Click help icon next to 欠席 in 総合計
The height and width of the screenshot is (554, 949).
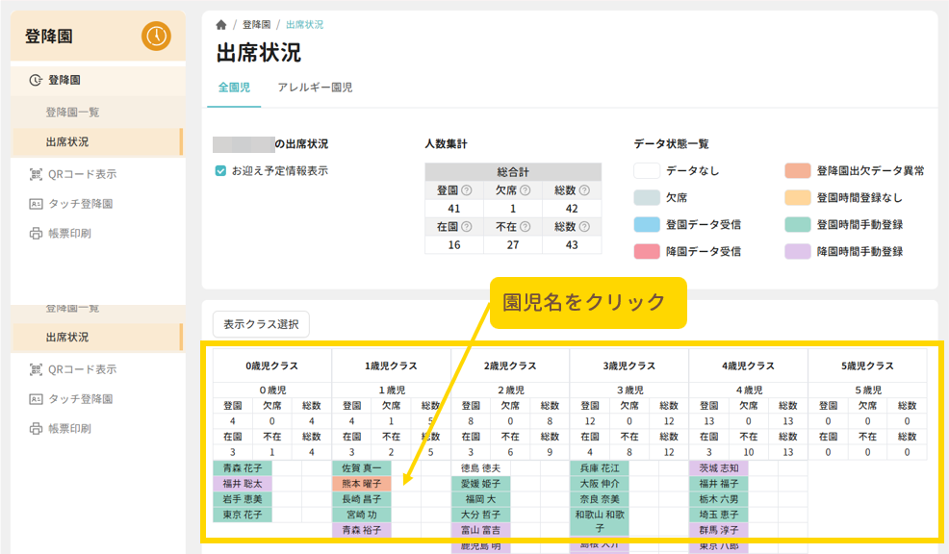coord(526,190)
